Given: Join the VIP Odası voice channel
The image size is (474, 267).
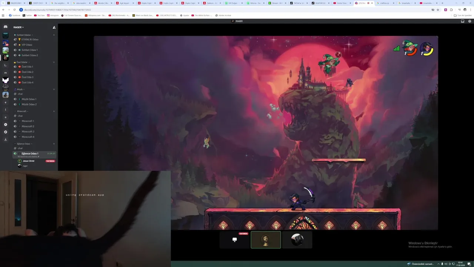Looking at the screenshot, I should [34, 45].
